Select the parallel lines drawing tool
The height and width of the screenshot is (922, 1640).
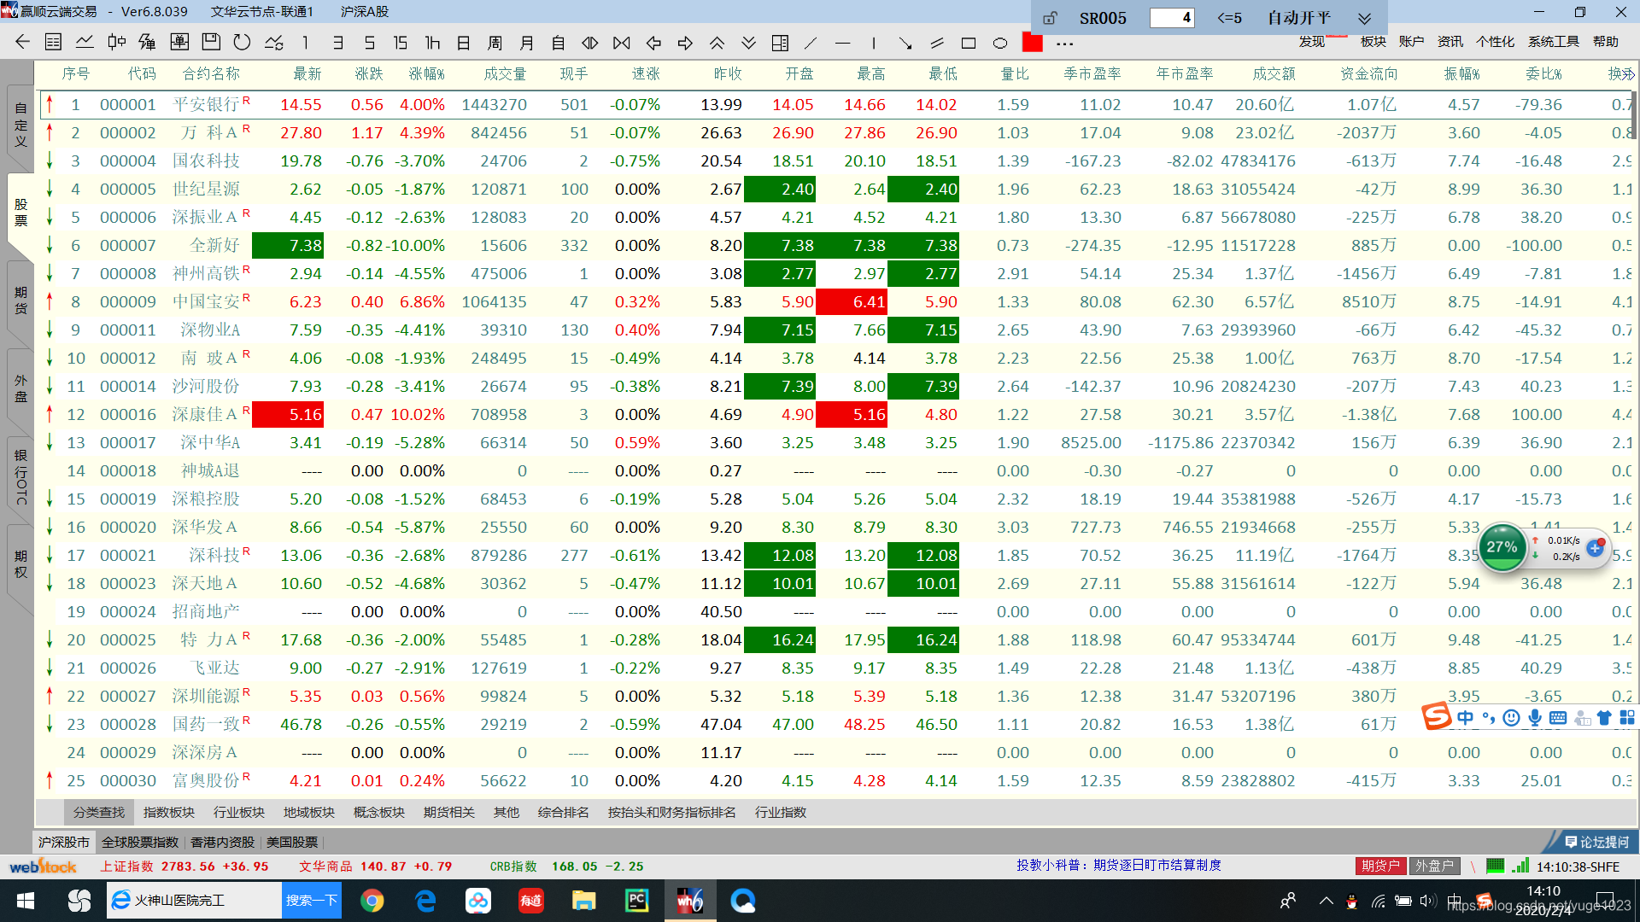[x=937, y=43]
